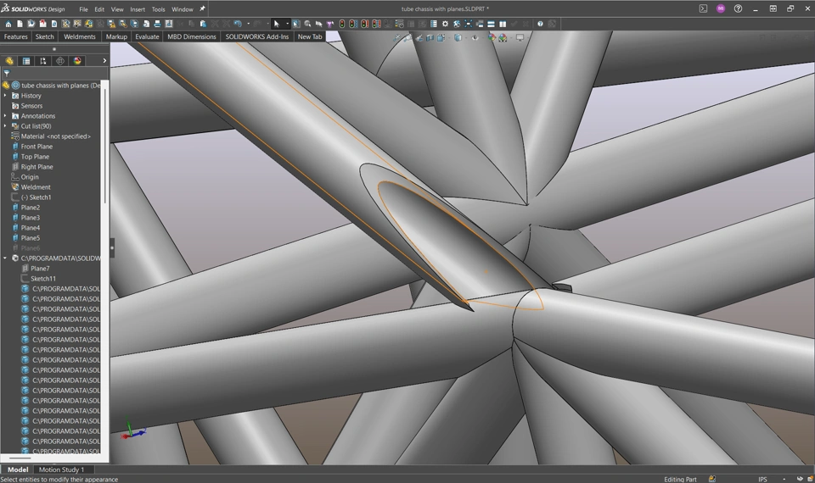Select Front Plane in the feature tree
The width and height of the screenshot is (815, 483).
[x=37, y=147]
